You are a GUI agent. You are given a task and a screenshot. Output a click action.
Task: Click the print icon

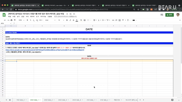click(x=11, y=20)
